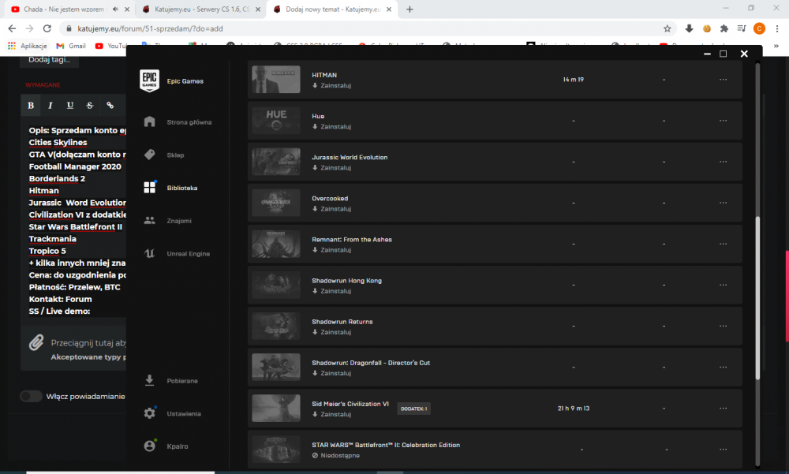Open the Sklep tag icon

(x=149, y=155)
